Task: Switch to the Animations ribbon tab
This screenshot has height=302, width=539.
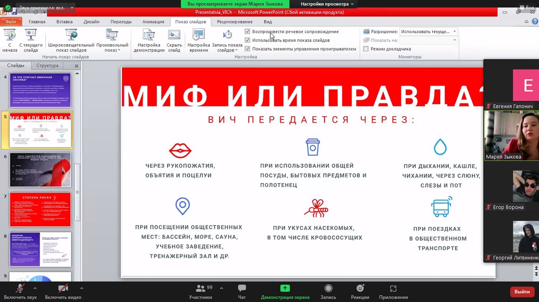Action: click(153, 22)
